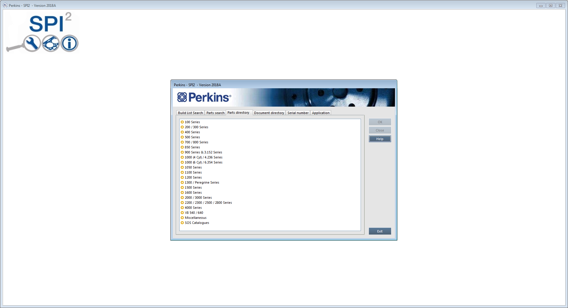This screenshot has height=308, width=568.
Task: Click plus icon beside 2200 / 2300 / 2500 / 2800 Series
Action: point(182,203)
